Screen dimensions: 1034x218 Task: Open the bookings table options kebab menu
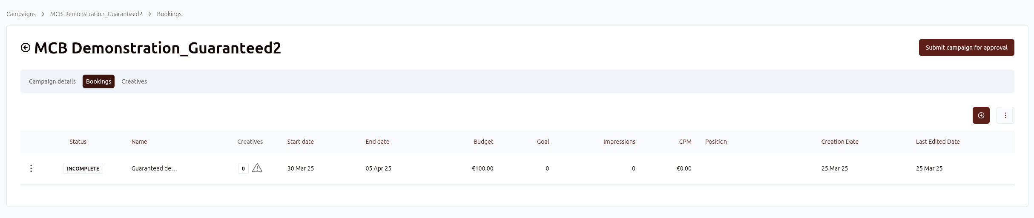1005,115
